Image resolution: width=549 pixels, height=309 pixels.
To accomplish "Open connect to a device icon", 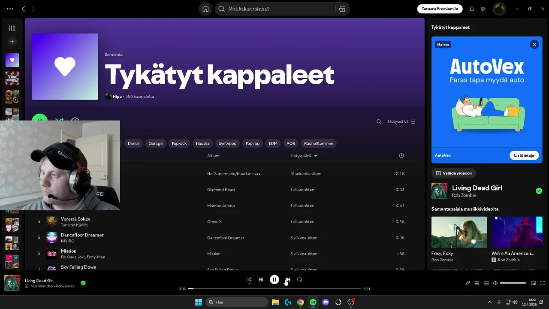I will pos(486,283).
